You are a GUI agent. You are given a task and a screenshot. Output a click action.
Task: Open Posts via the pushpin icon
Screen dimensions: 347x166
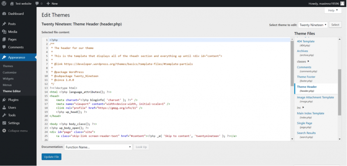(x=4, y=24)
